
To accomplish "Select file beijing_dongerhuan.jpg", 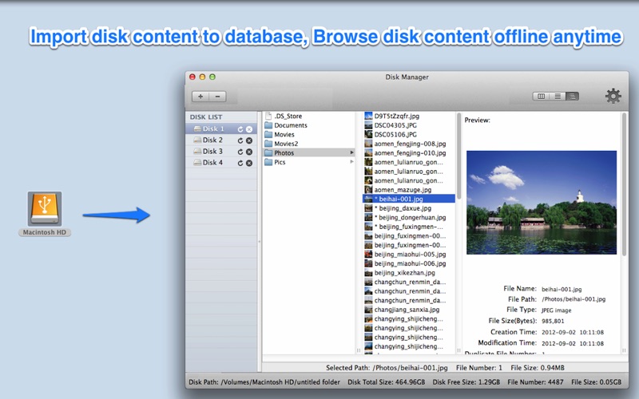I will pyautogui.click(x=409, y=217).
